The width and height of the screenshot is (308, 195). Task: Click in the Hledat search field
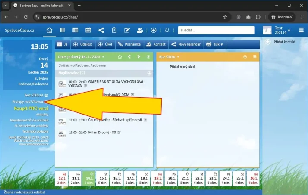pos(216,30)
